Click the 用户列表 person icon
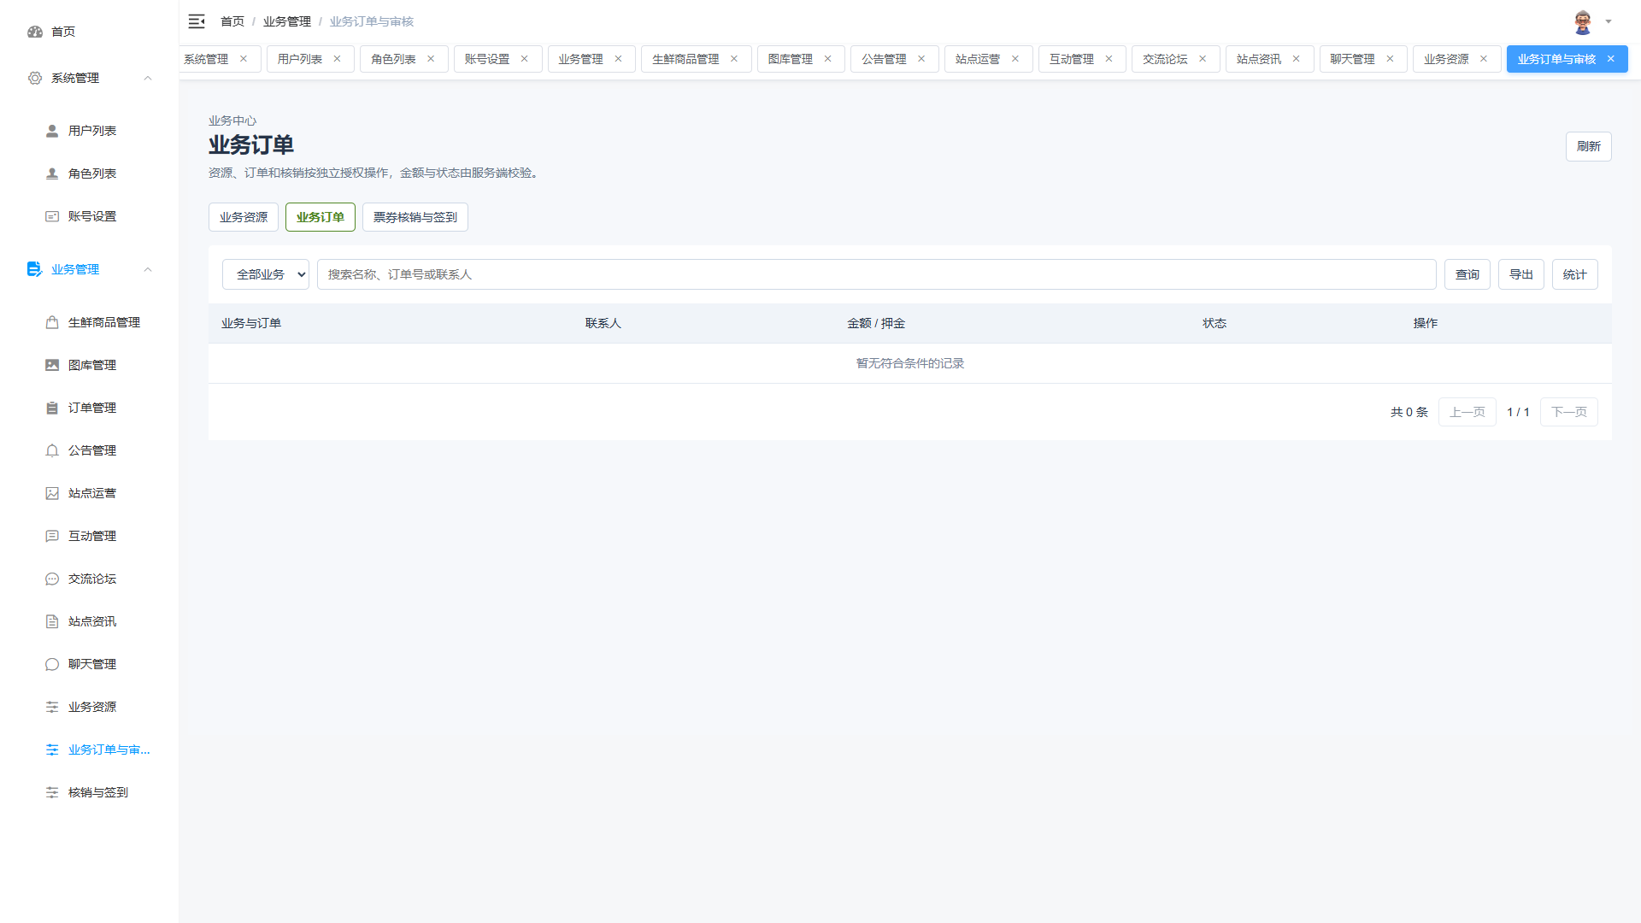The image size is (1641, 923). click(52, 131)
